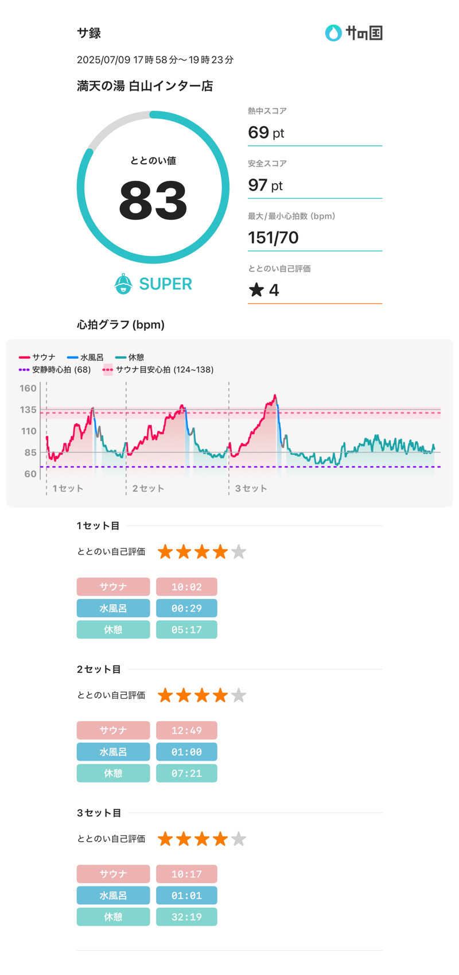Click the black star self-rating icon
Viewport: 459px width, 975px height.
[x=256, y=290]
